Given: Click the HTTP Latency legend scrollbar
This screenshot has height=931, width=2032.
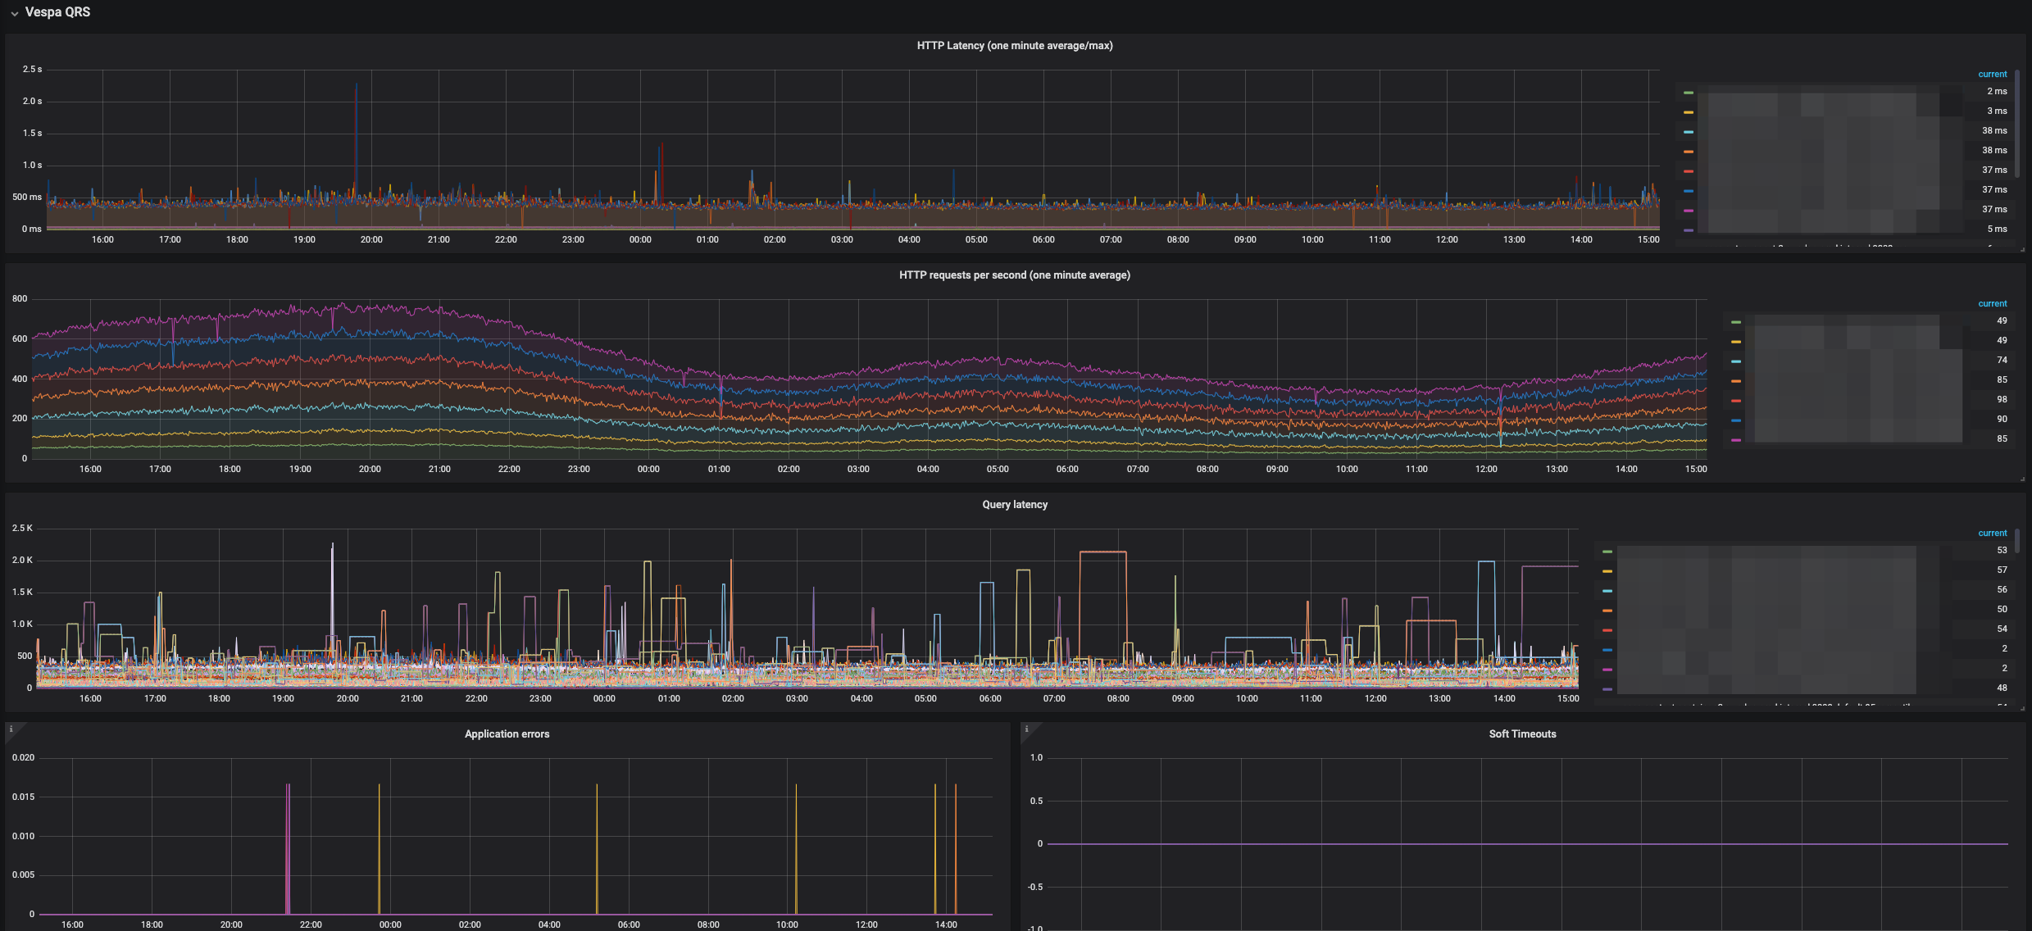Looking at the screenshot, I should (2017, 123).
